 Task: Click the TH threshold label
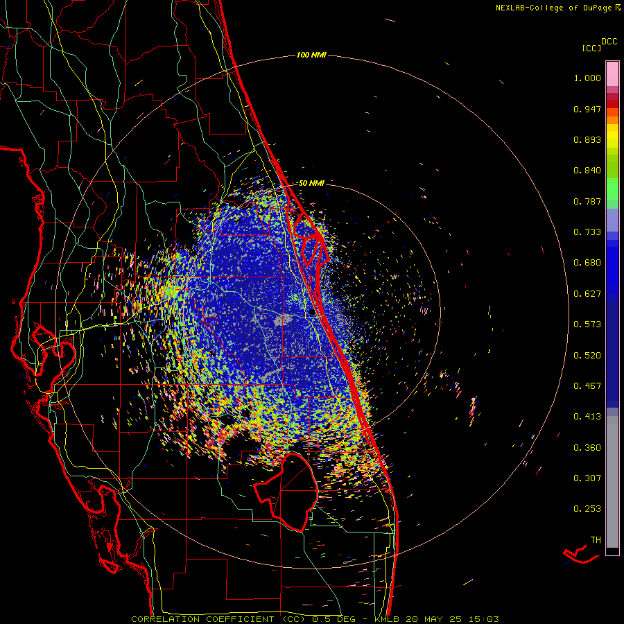click(596, 540)
